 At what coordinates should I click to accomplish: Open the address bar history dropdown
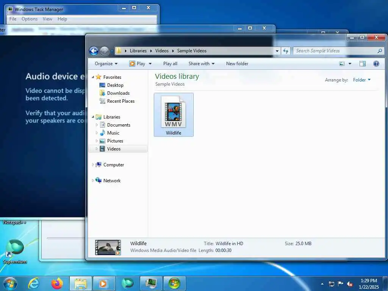point(277,51)
